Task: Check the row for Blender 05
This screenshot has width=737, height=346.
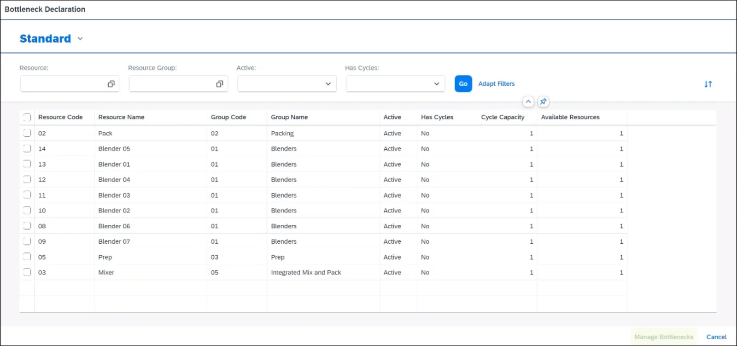Action: pyautogui.click(x=27, y=148)
